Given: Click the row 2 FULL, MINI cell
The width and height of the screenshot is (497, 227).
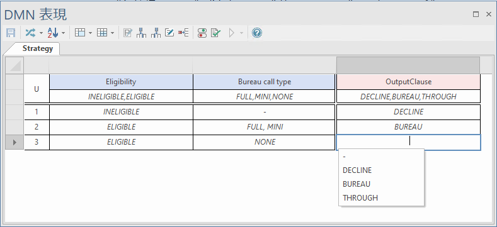Looking at the screenshot, I should (x=265, y=127).
